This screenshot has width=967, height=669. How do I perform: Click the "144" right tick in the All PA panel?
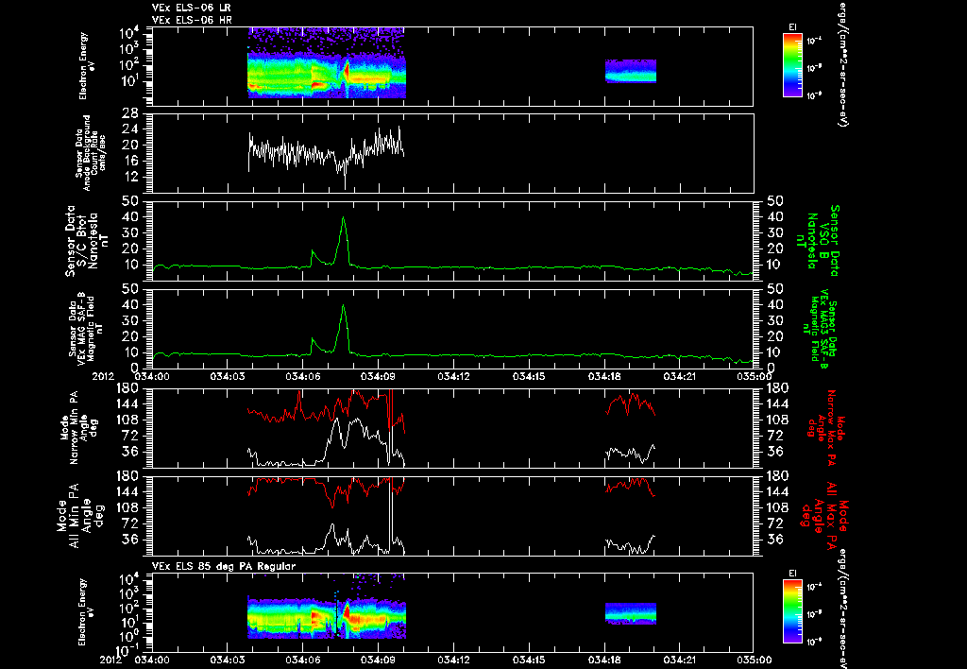pos(777,491)
